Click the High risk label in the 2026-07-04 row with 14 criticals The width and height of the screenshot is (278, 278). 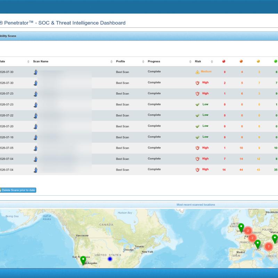(x=205, y=169)
